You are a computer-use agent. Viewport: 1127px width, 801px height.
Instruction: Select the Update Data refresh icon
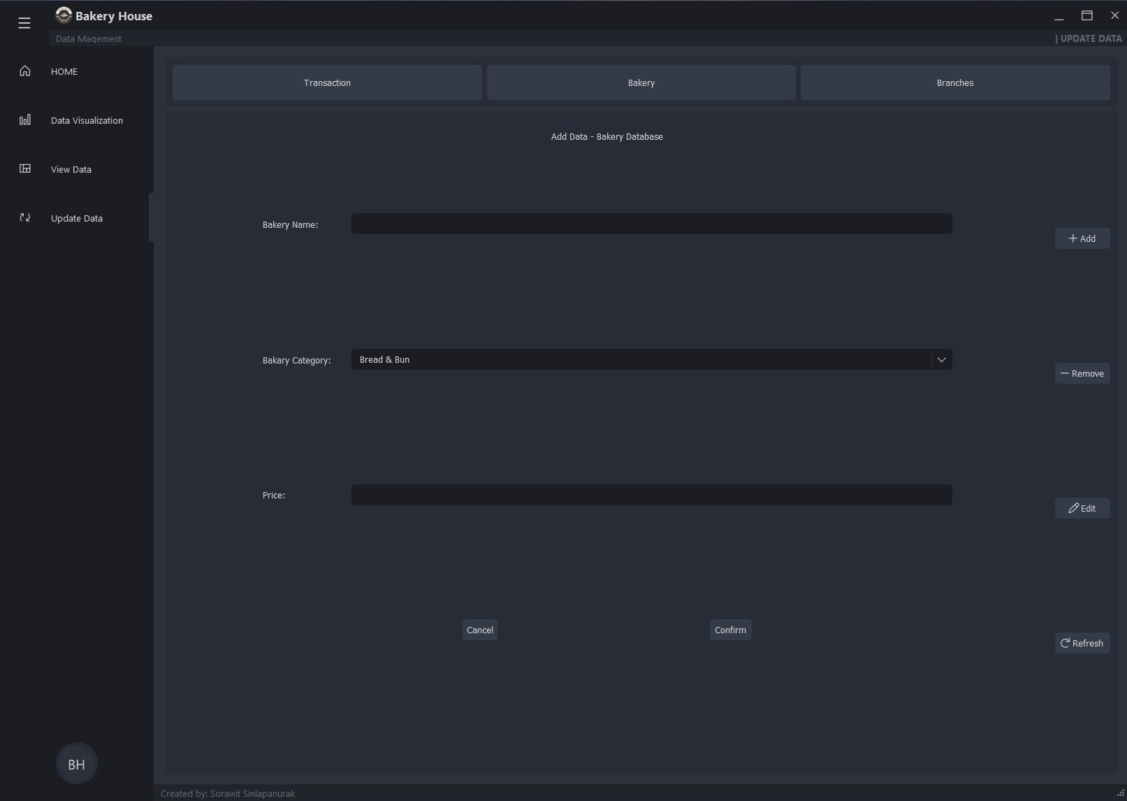[24, 217]
